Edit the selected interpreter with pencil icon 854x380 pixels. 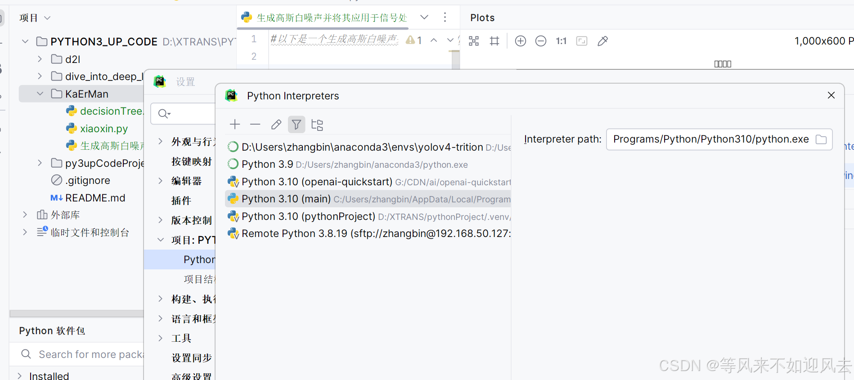coord(276,125)
